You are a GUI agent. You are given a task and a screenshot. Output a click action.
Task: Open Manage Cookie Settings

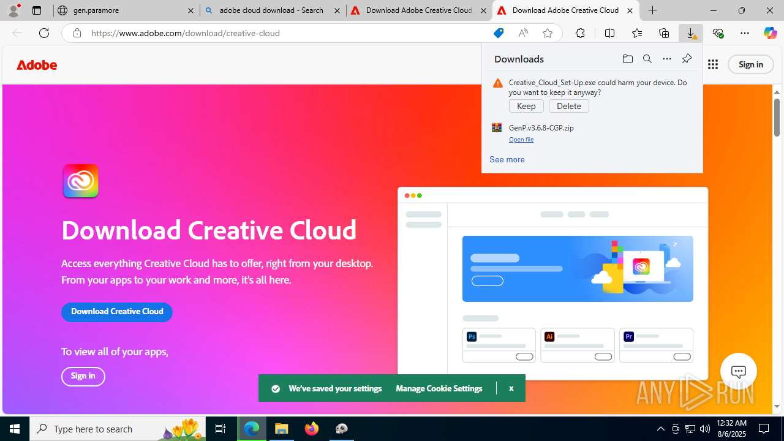point(439,388)
